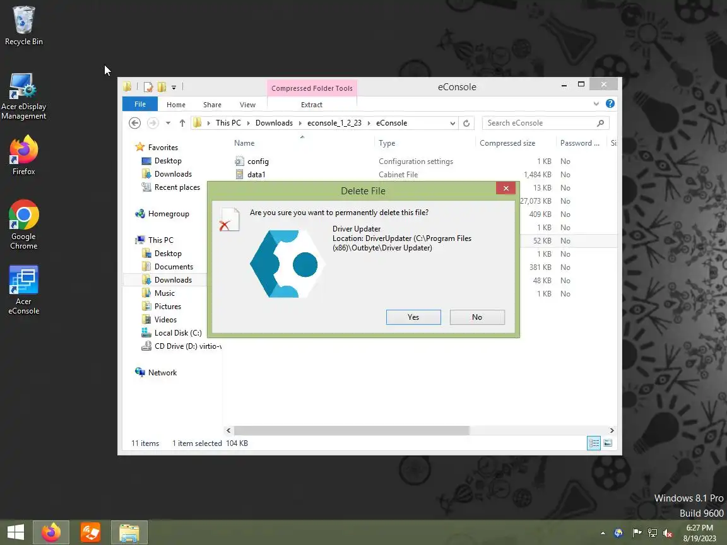Viewport: 727px width, 545px height.
Task: Go forward with the Forward arrow
Action: 153,123
